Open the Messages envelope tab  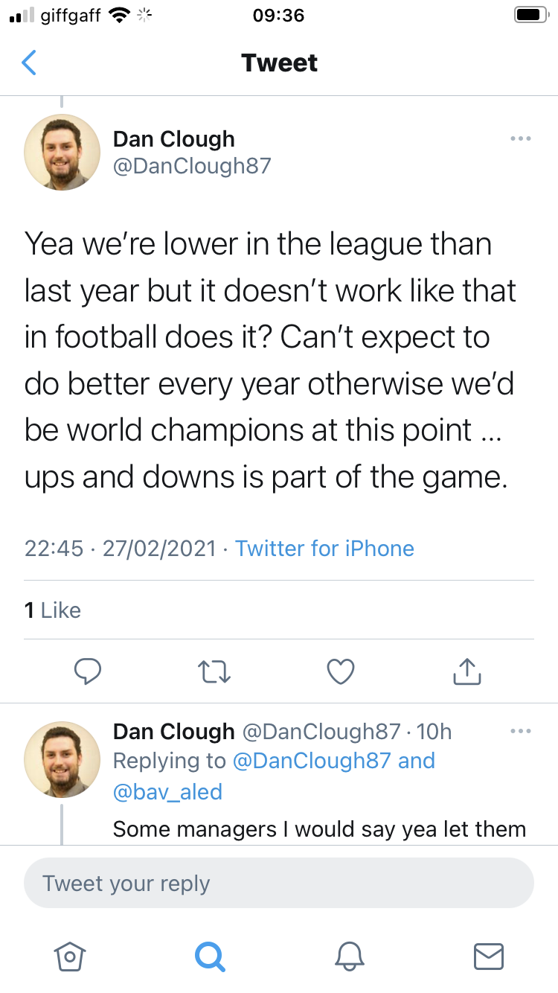(489, 956)
